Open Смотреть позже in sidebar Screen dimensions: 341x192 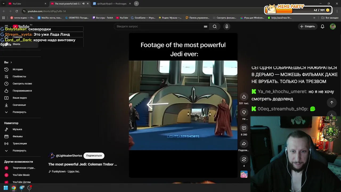[x=20, y=83]
